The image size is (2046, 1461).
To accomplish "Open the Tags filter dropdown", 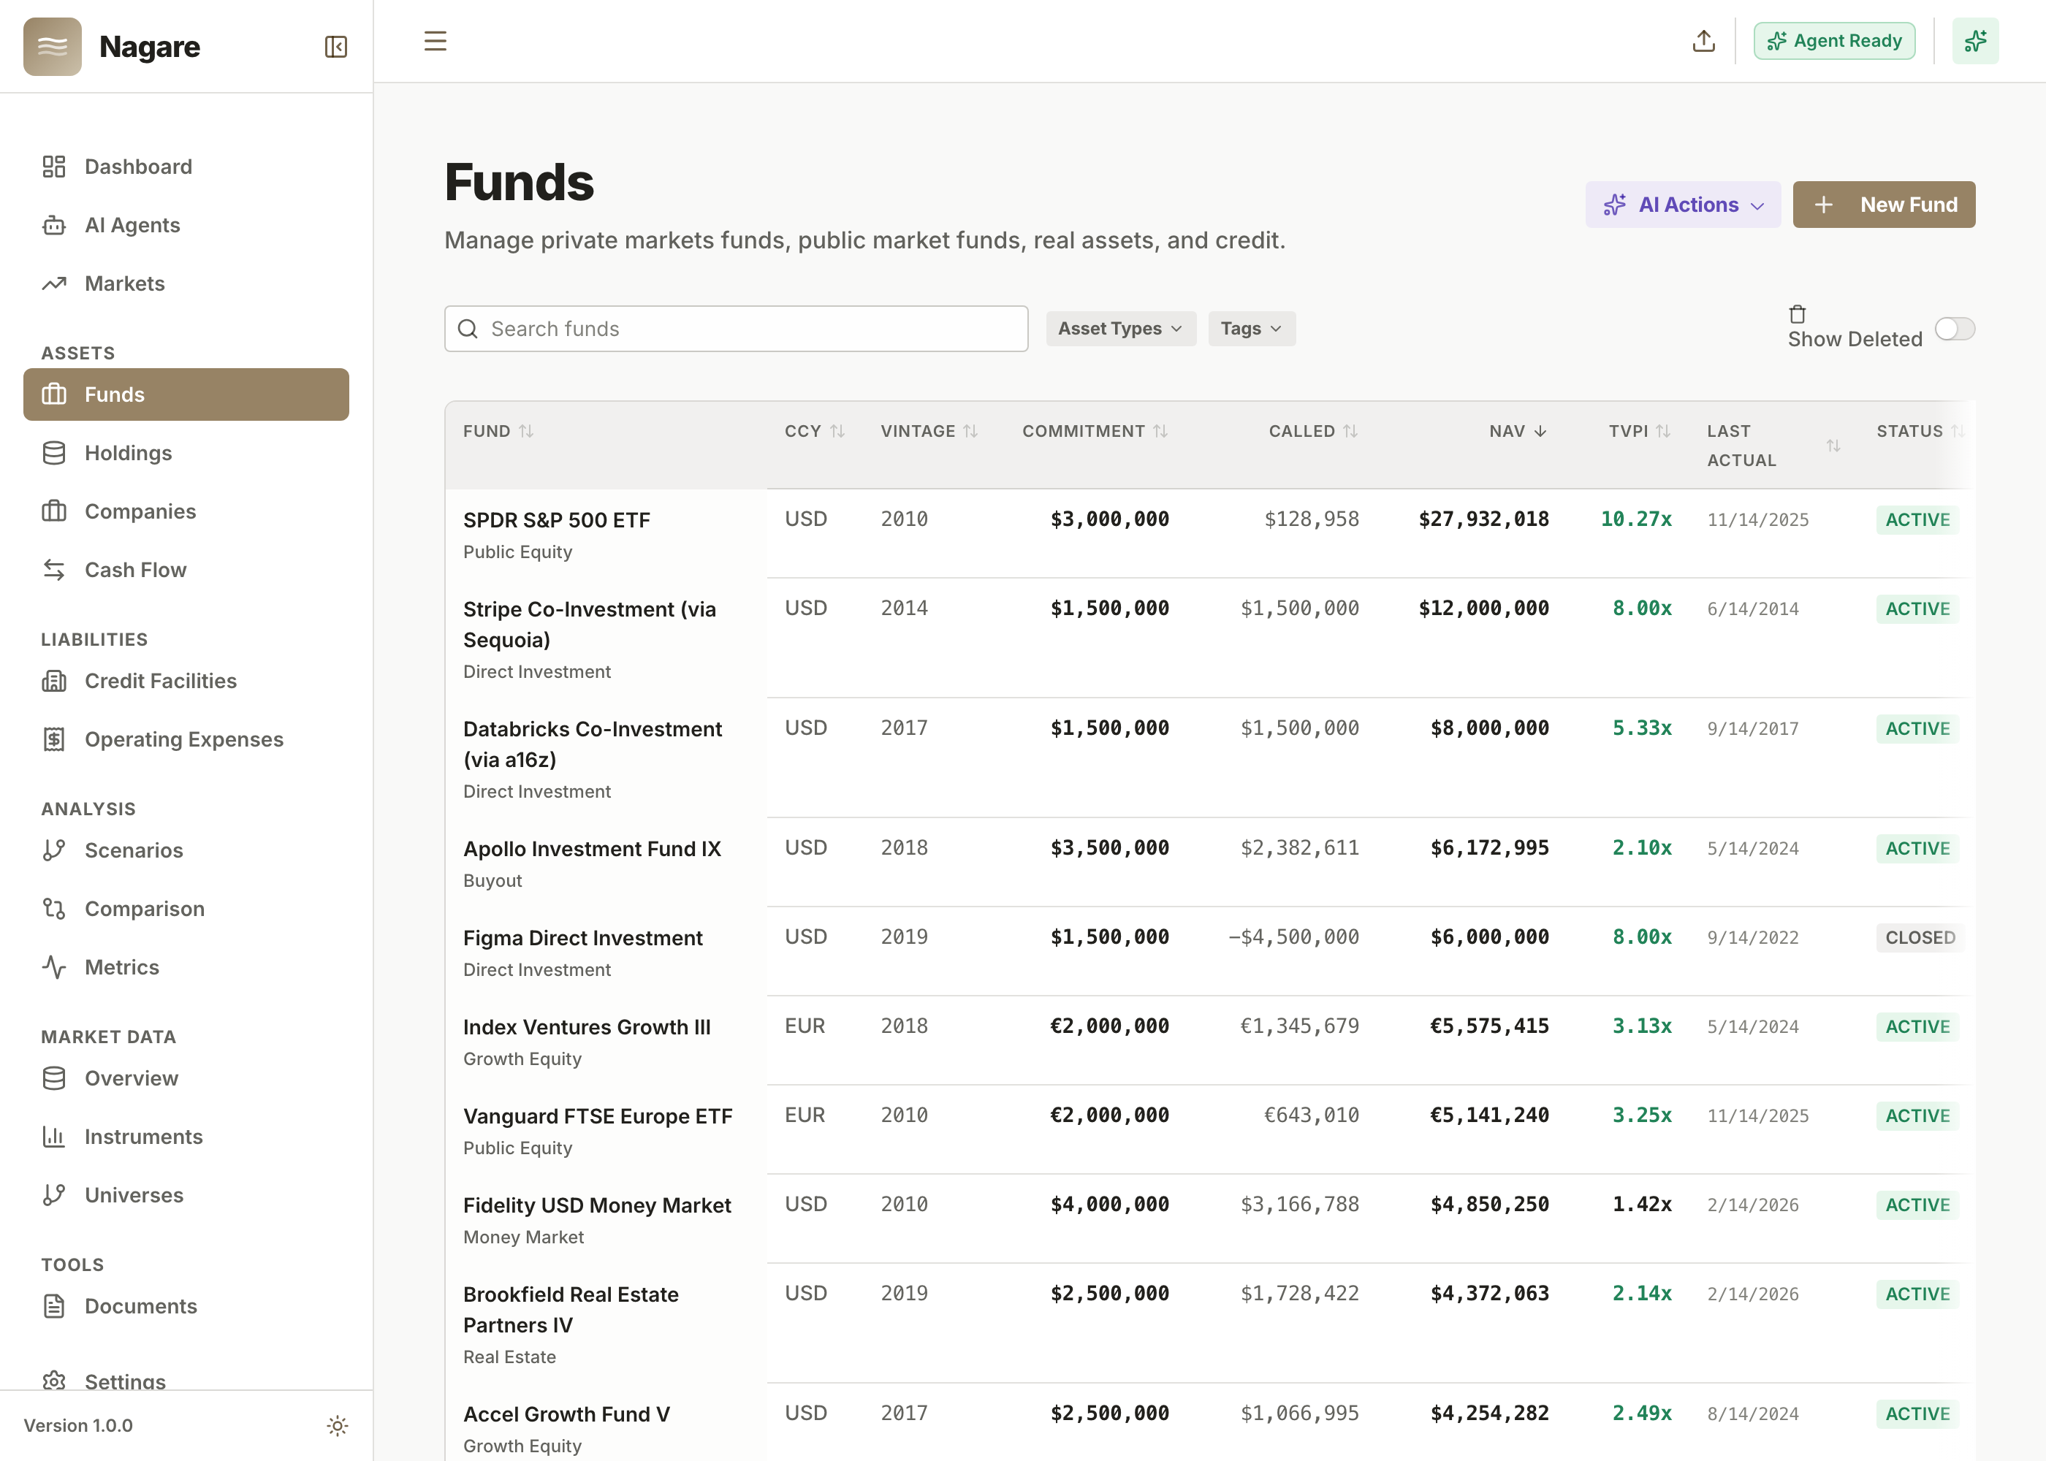I will tap(1251, 329).
